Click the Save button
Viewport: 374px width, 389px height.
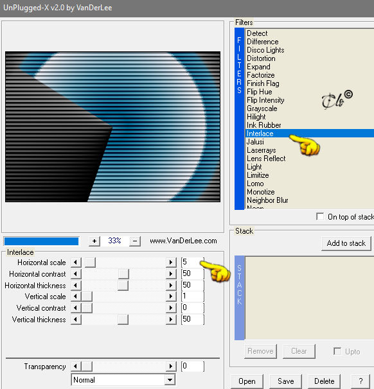[x=285, y=381]
